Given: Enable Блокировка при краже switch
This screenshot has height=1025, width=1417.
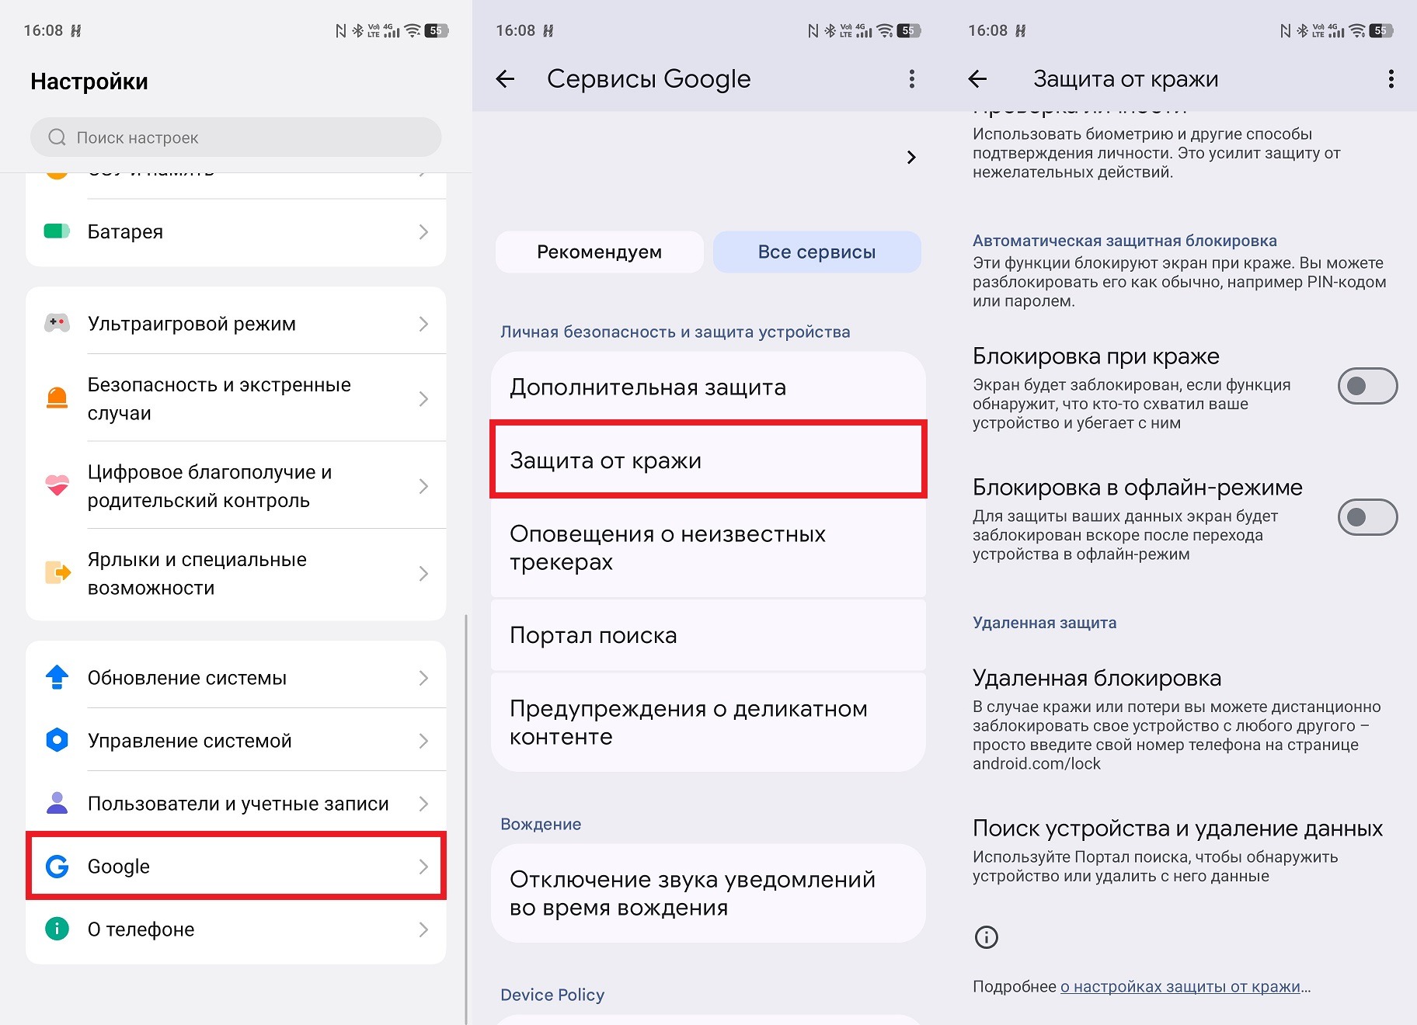Looking at the screenshot, I should click(x=1367, y=386).
